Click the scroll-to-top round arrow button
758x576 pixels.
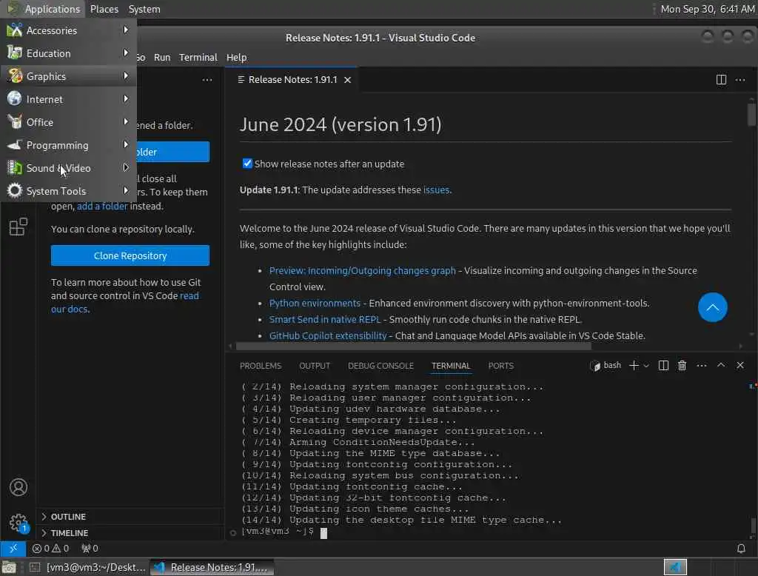(712, 307)
